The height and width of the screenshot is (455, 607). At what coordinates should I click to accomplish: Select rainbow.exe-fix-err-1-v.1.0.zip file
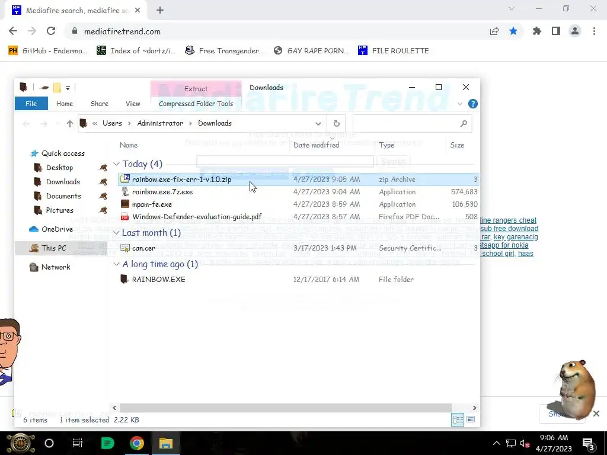[x=299, y=179]
